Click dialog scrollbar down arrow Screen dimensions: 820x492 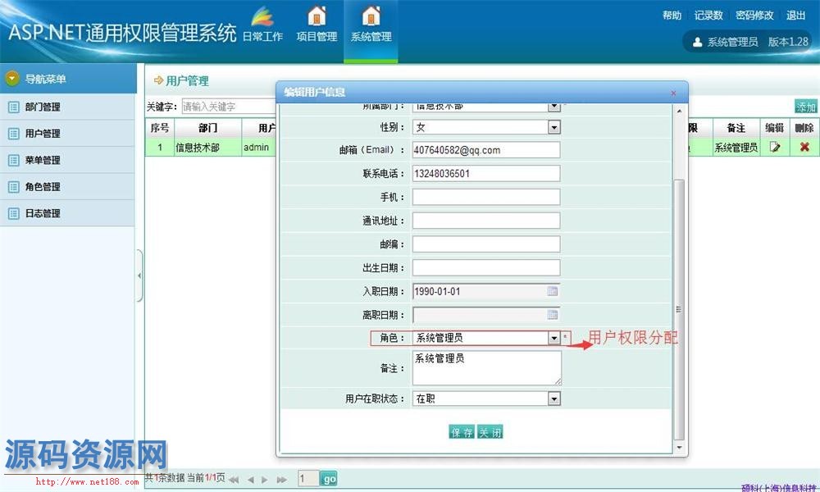click(679, 448)
